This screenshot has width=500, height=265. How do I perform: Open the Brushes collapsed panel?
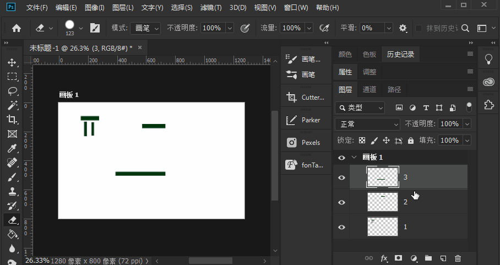(306, 74)
